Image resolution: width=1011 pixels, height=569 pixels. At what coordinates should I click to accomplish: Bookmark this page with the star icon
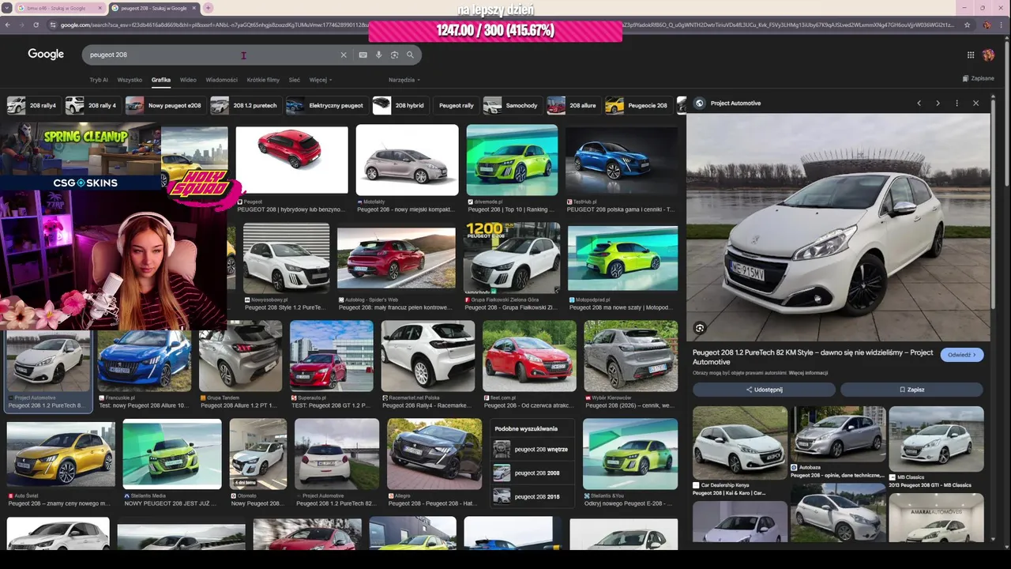point(967,25)
